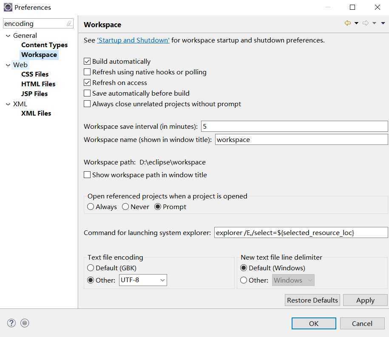Open the back history dropdown arrow
The height and width of the screenshot is (337, 389).
356,23
